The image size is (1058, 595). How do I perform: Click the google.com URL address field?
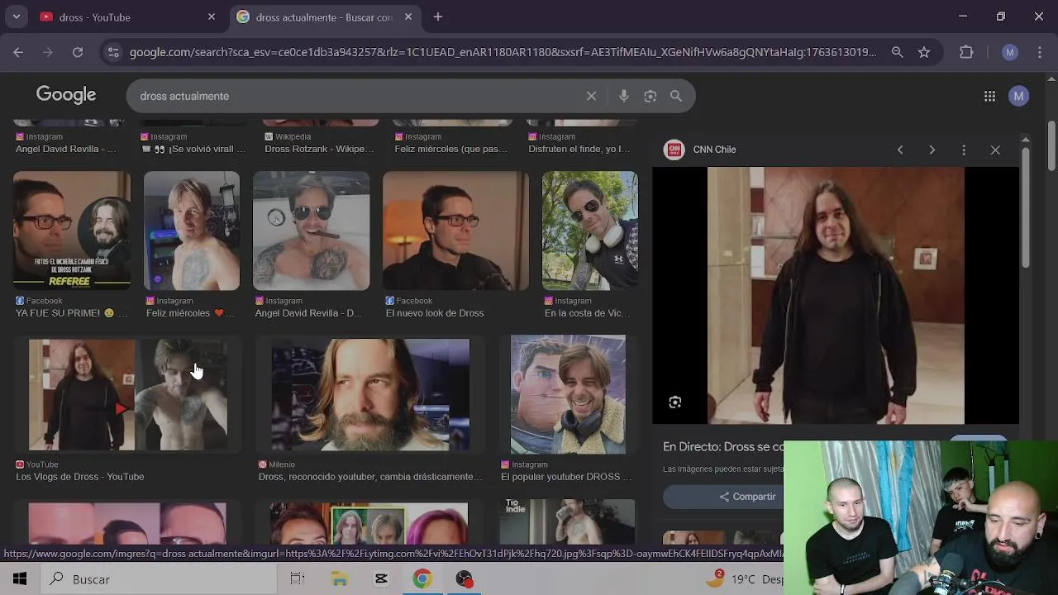[x=503, y=52]
